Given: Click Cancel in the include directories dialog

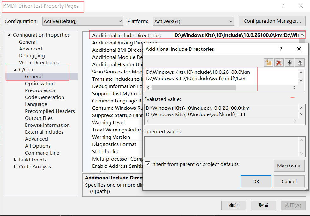Looking at the screenshot, I should 289,181.
